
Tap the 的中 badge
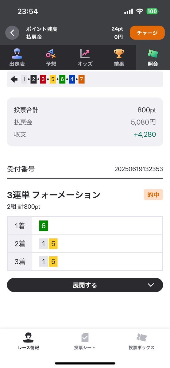(x=153, y=195)
